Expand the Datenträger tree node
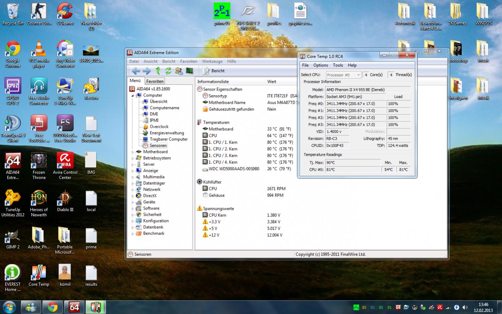The image size is (502, 314). (x=133, y=183)
